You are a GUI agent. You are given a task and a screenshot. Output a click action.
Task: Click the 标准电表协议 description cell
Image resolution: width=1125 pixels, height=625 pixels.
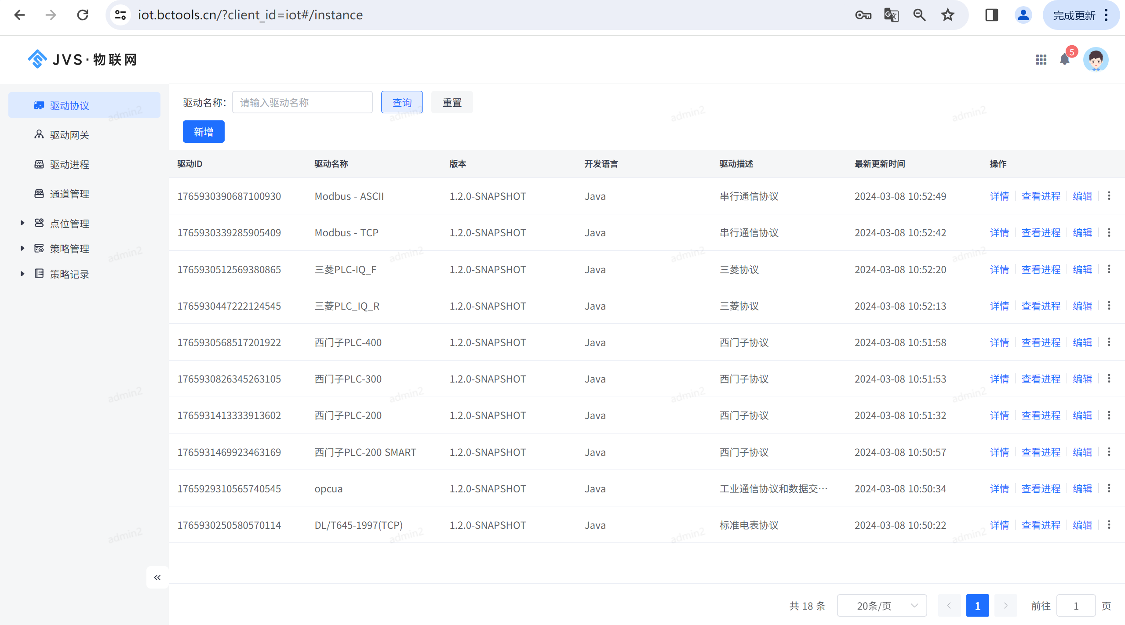pyautogui.click(x=749, y=525)
